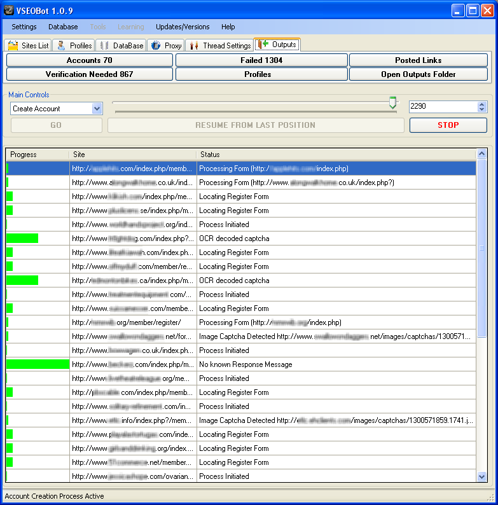Expand the Create Account dropdown
The width and height of the screenshot is (498, 505).
[x=97, y=109]
